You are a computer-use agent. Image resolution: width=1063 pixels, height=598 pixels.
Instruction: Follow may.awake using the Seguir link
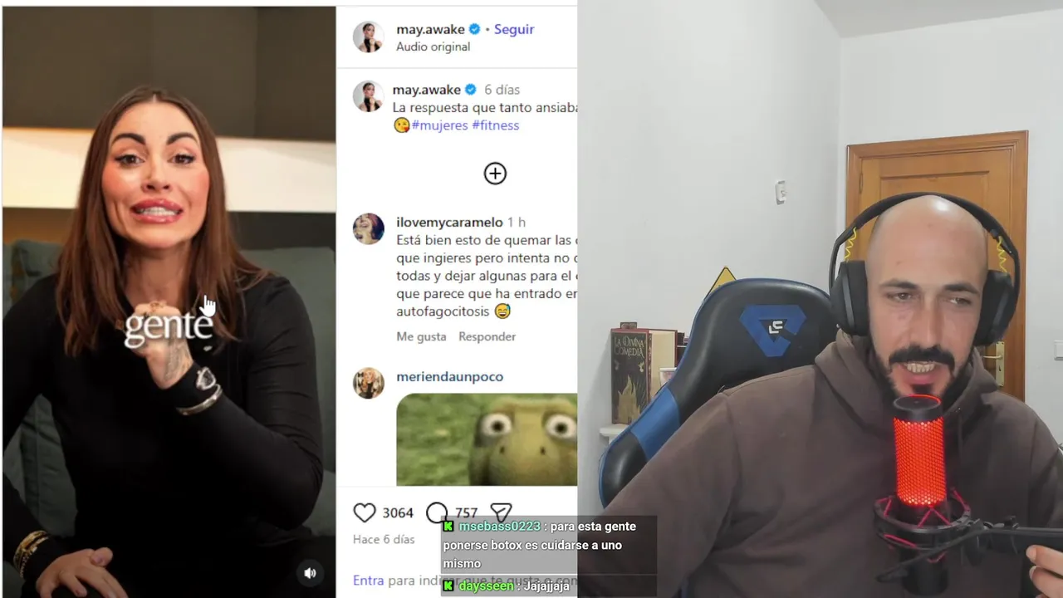514,29
